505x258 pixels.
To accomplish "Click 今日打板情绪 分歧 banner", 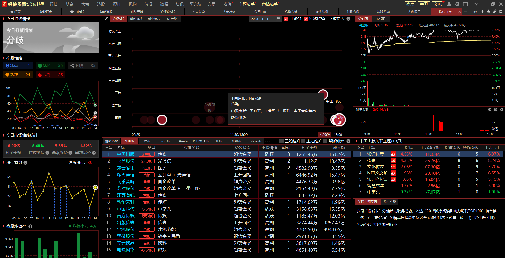I will pos(51,38).
